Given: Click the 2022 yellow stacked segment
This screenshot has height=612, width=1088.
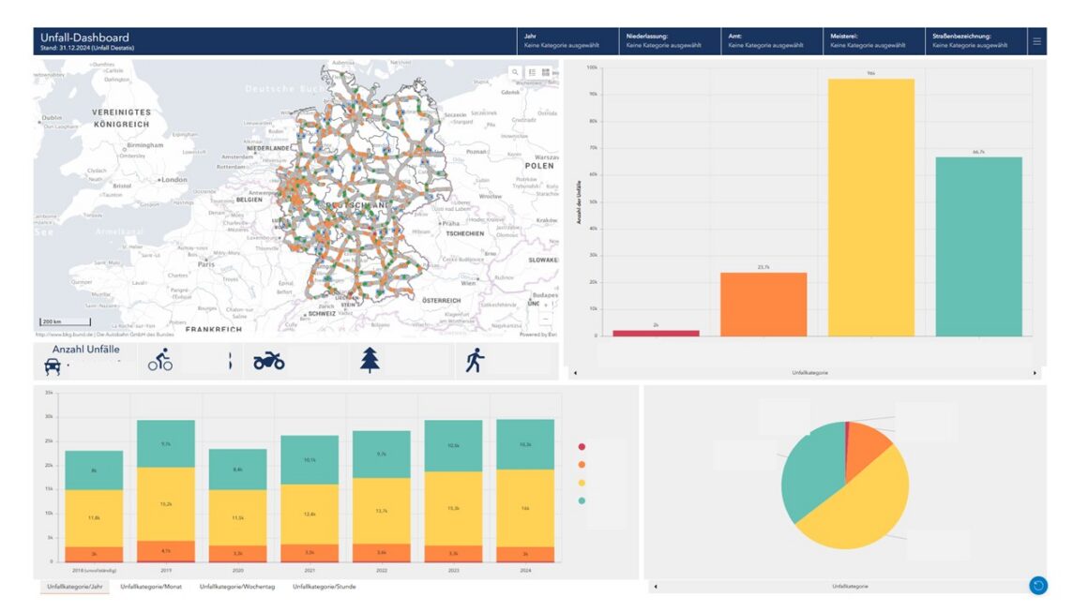Looking at the screenshot, I should click(382, 511).
